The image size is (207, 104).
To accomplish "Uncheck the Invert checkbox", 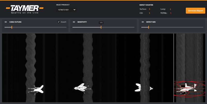I will [x=59, y=22].
